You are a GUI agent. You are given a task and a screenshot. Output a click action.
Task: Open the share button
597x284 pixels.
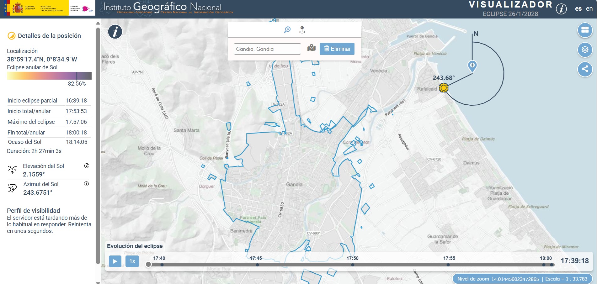coord(585,69)
